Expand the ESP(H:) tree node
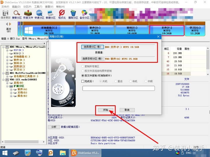210x157 pixels. click(x=7, y=50)
